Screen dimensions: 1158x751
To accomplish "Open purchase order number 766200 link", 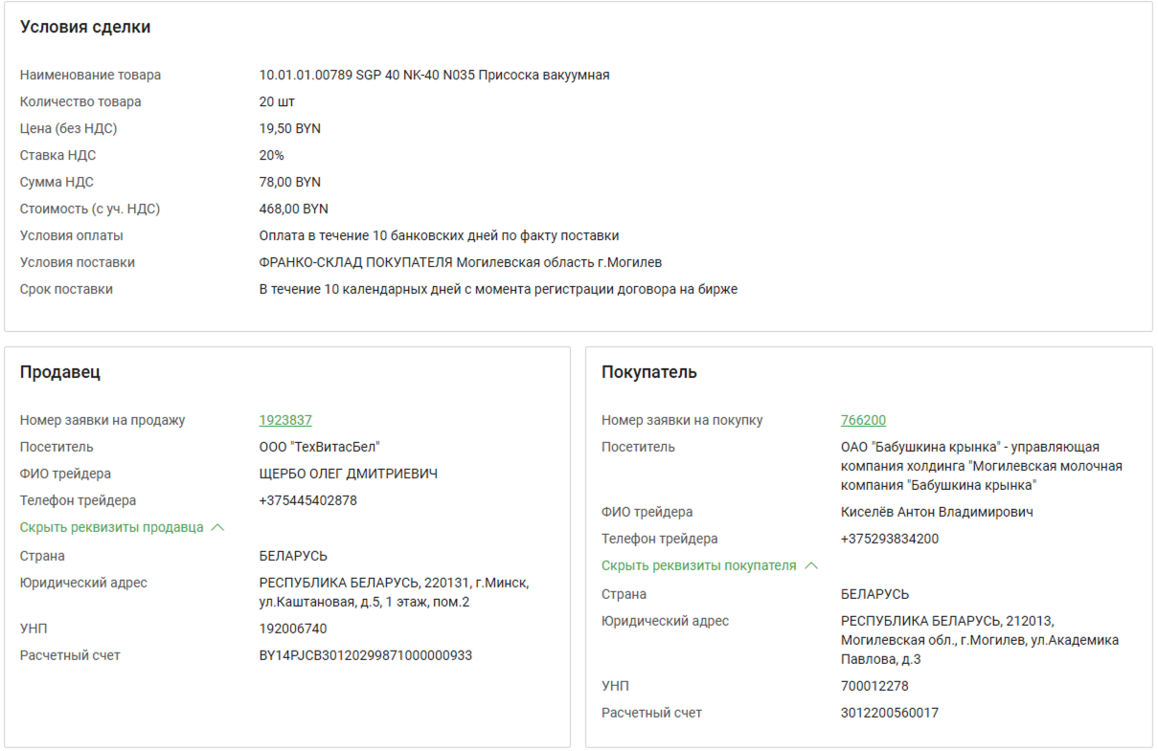I will pos(863,420).
